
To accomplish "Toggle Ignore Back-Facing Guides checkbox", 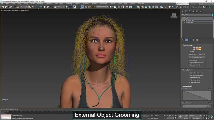I will coord(189,73).
